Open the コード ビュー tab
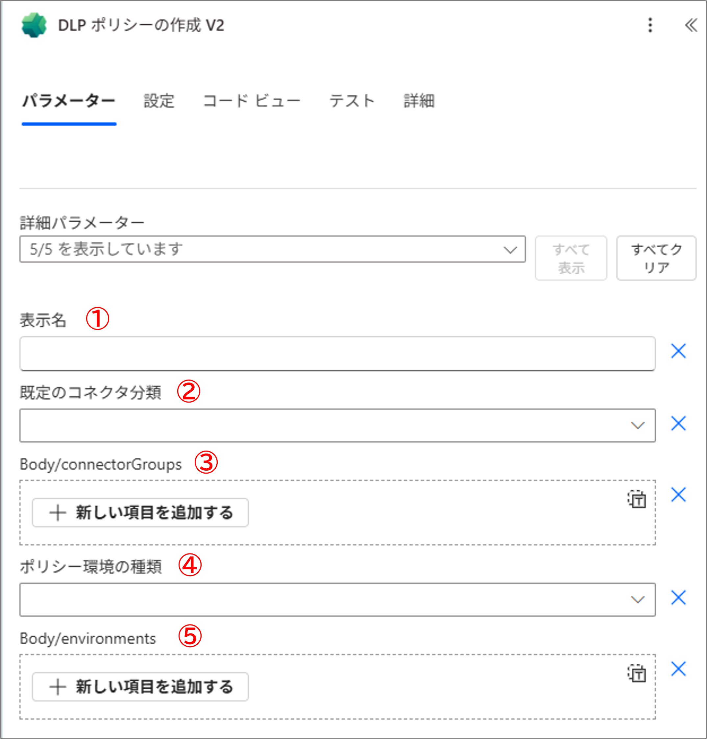707x739 pixels. click(x=251, y=101)
